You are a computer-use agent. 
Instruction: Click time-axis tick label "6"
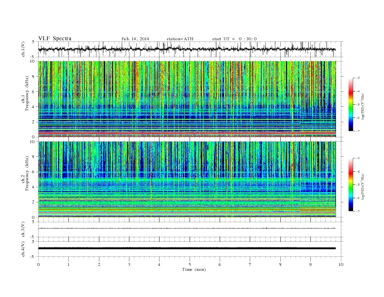[x=220, y=264]
